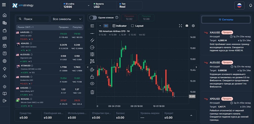Click the Баланс $0.00 value

coord(120,118)
